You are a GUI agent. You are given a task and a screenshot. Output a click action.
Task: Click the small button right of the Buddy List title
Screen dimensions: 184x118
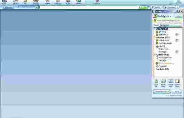tap(178, 16)
